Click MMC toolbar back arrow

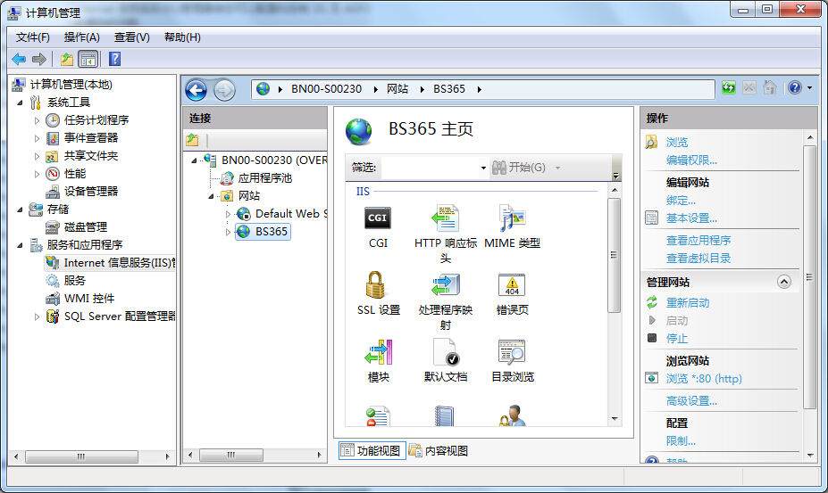(x=19, y=59)
